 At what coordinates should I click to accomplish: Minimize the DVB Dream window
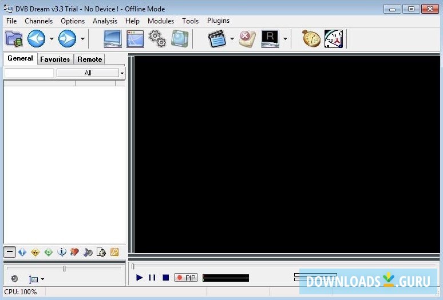click(x=392, y=9)
